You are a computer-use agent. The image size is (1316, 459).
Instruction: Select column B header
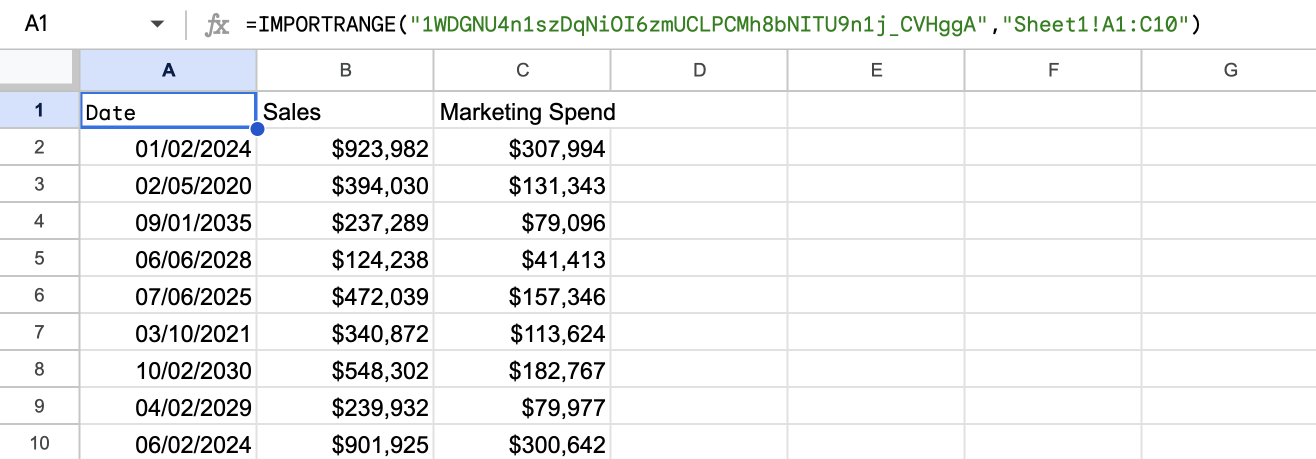pyautogui.click(x=344, y=69)
